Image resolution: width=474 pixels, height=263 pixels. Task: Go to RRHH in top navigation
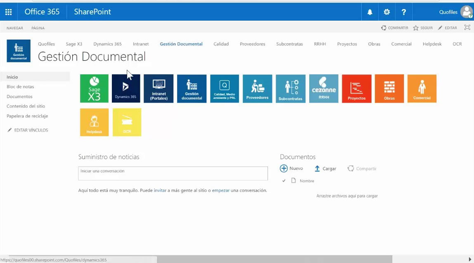point(320,44)
